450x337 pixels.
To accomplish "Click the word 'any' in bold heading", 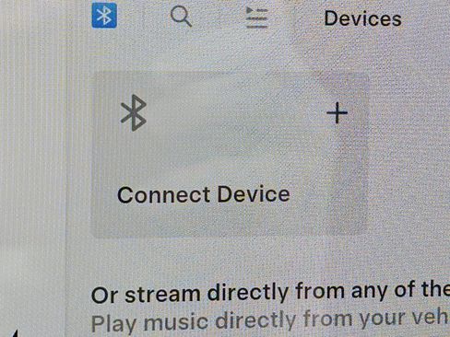I will 369,291.
